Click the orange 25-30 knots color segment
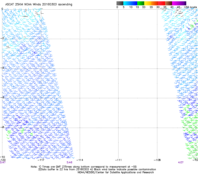 tap(155, 3)
